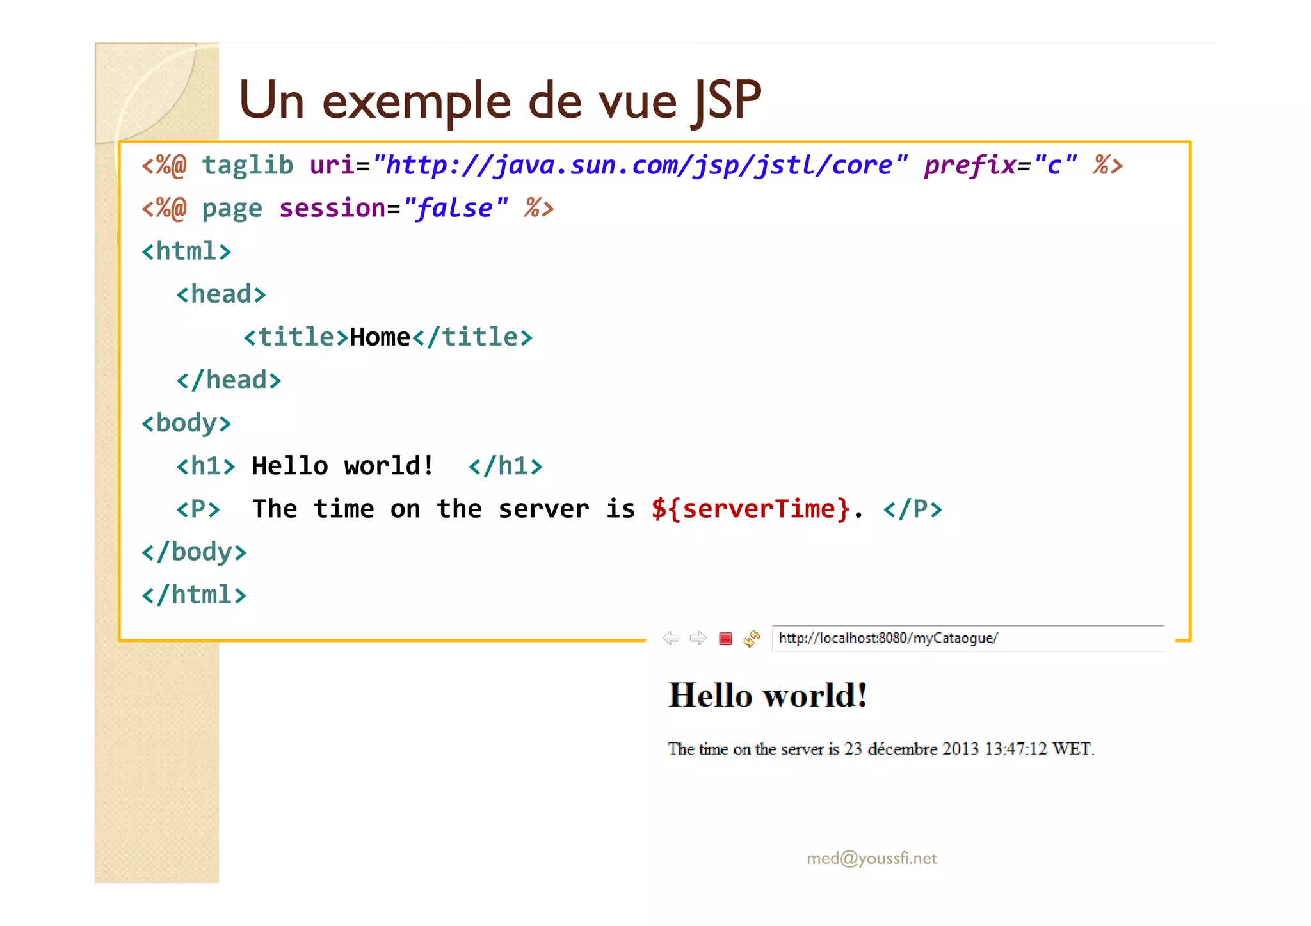Click the browser back arrow icon
This screenshot has height=926, width=1311.
671,638
